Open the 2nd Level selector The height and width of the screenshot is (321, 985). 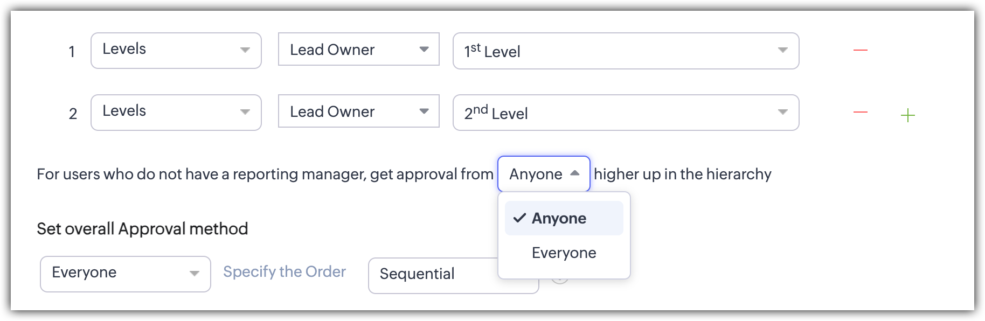click(625, 113)
